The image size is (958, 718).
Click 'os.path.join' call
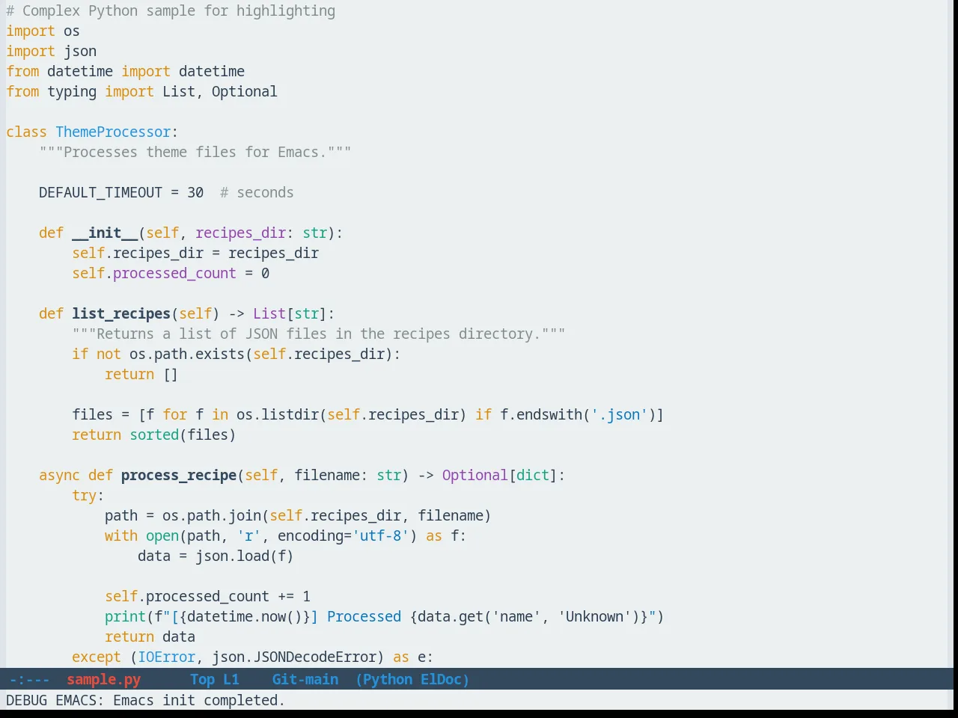point(212,515)
